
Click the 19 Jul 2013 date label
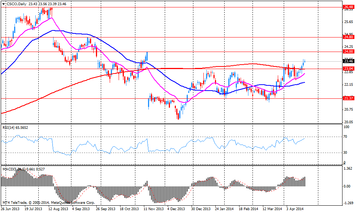click(33, 209)
